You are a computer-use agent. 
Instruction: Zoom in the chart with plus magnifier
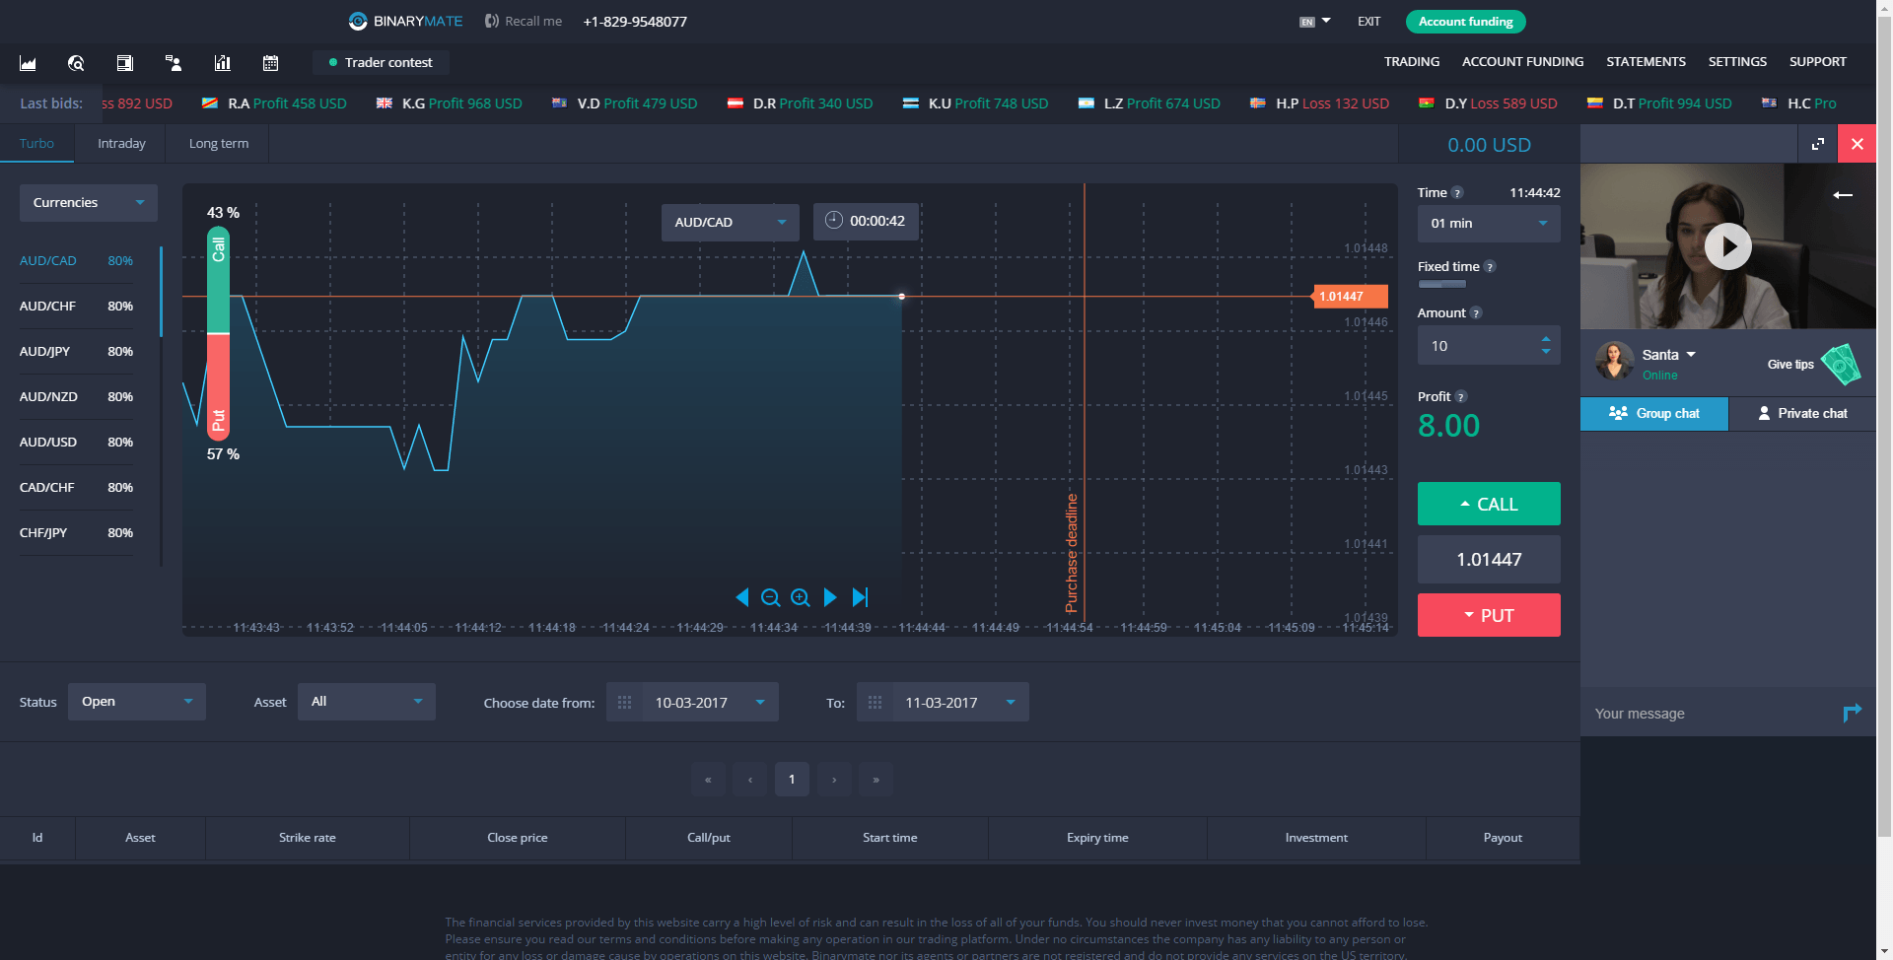pos(801,597)
